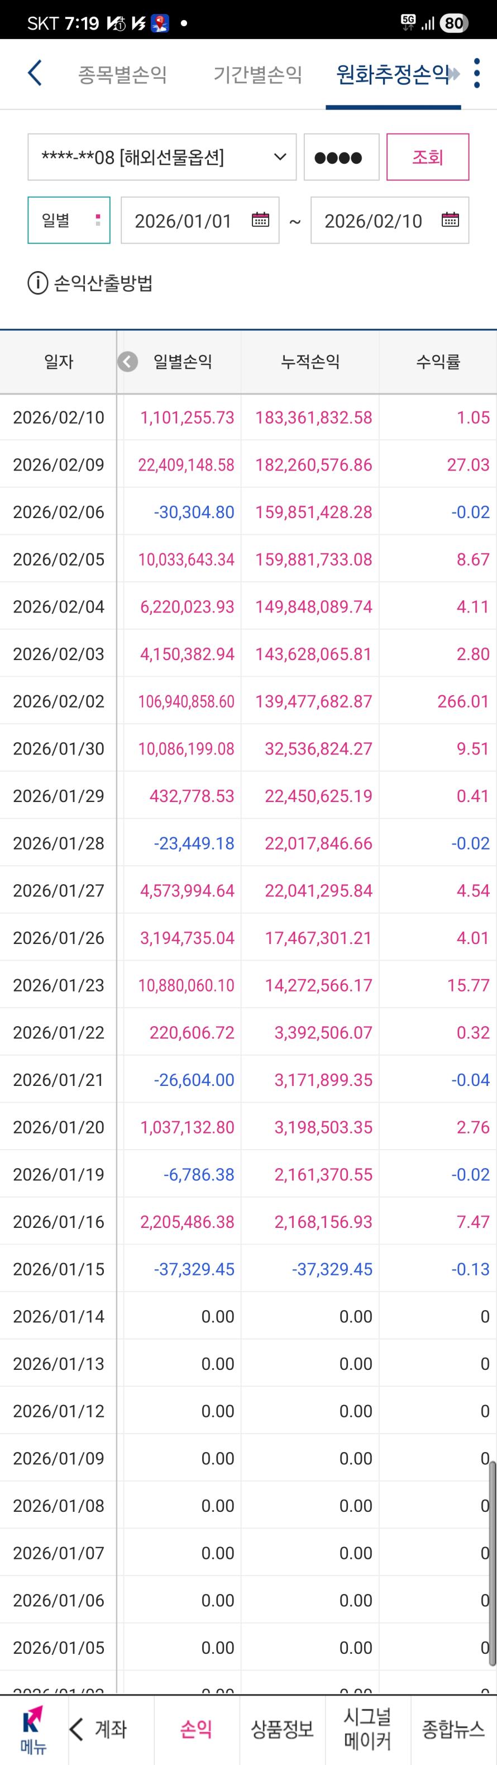The width and height of the screenshot is (497, 1765).
Task: Open 종합뉴스 in the bottom bar
Action: click(453, 1729)
